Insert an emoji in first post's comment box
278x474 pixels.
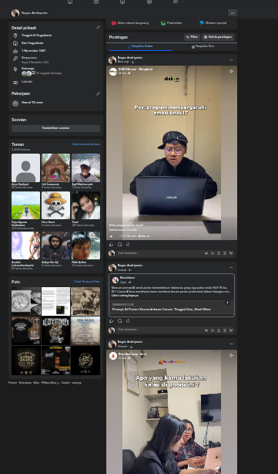[213, 253]
